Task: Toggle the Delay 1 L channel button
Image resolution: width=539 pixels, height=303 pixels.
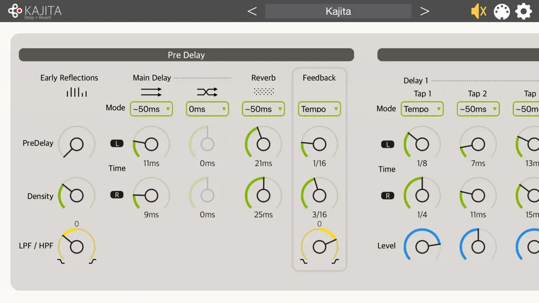Action: [388, 144]
